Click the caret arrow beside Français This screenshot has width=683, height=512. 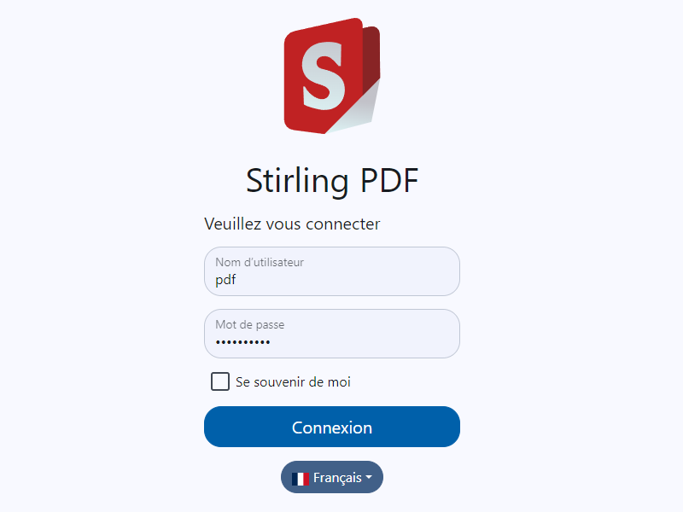(369, 478)
